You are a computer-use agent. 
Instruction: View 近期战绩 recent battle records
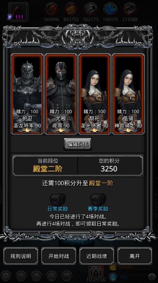[x=97, y=256]
